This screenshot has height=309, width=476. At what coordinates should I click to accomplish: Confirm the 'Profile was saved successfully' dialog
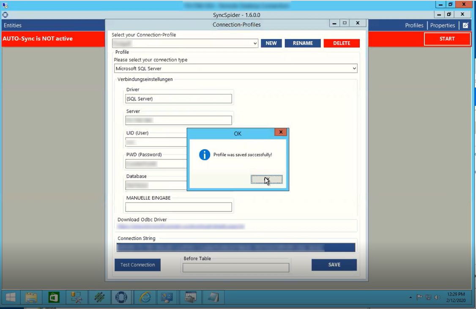[x=267, y=179]
